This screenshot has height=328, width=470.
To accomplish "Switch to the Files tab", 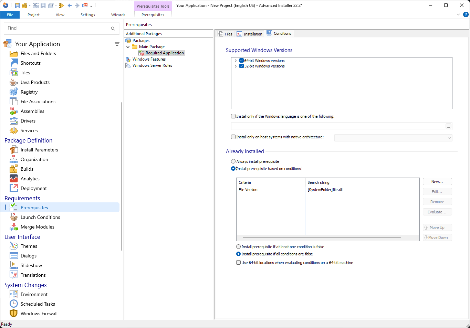I will pyautogui.click(x=225, y=34).
